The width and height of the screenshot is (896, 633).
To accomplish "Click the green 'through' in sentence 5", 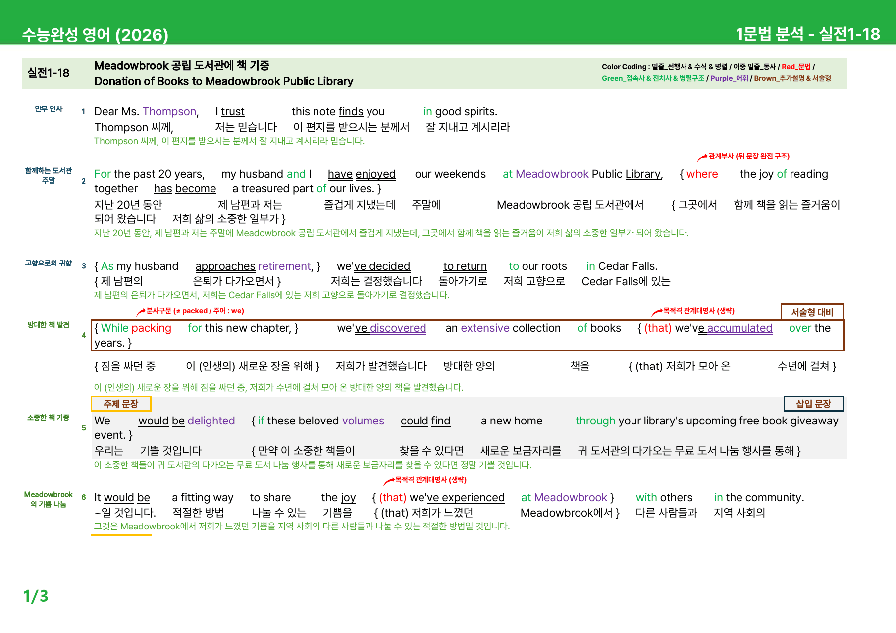I will 595,421.
